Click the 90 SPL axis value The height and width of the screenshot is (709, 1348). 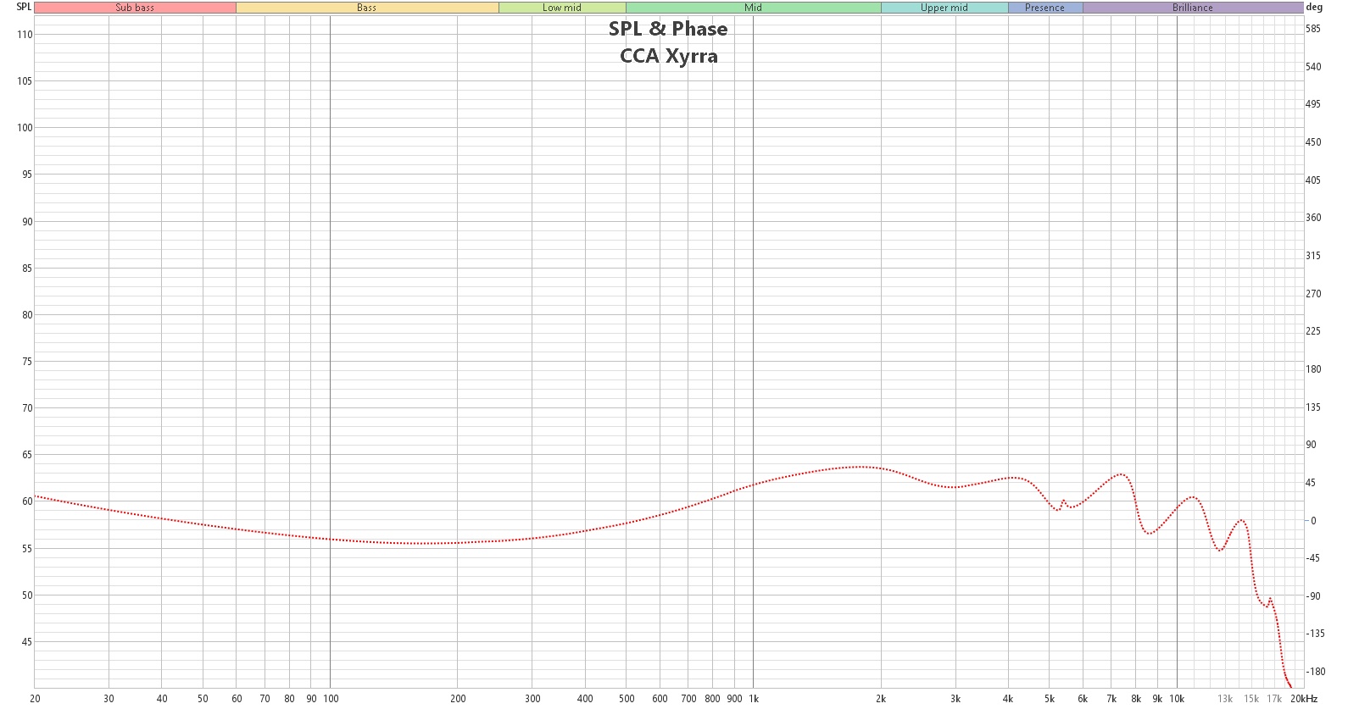click(27, 222)
